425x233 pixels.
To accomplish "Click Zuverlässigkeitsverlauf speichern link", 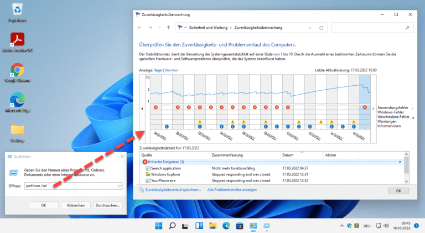I will coord(173,190).
